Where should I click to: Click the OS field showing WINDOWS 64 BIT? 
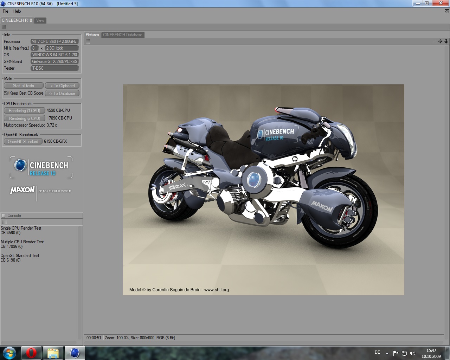(x=54, y=55)
